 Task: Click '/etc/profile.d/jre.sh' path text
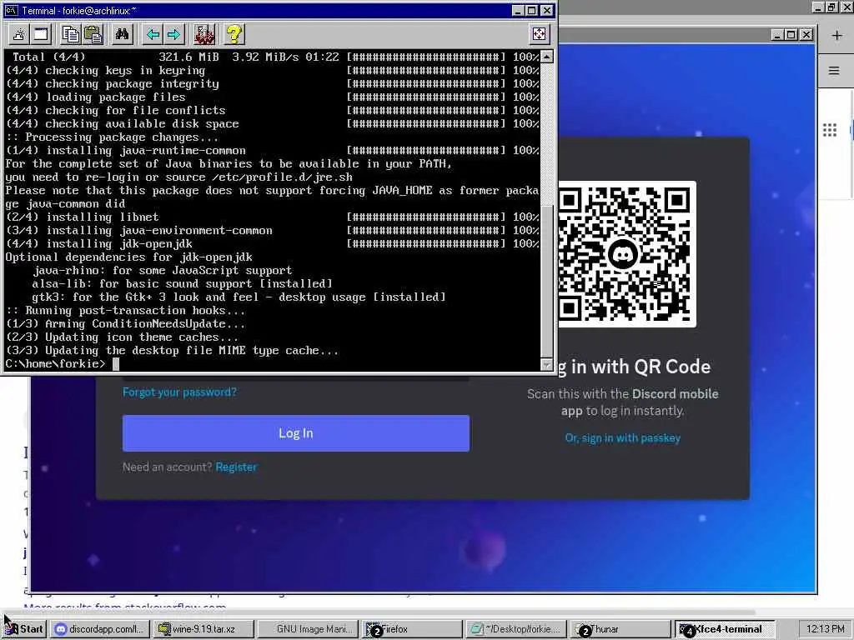point(282,177)
